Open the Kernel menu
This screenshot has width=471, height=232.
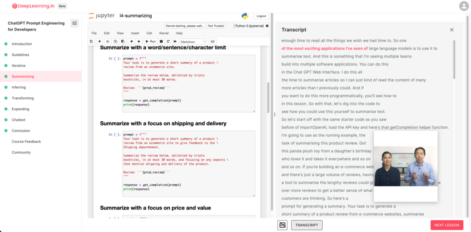pyautogui.click(x=164, y=33)
